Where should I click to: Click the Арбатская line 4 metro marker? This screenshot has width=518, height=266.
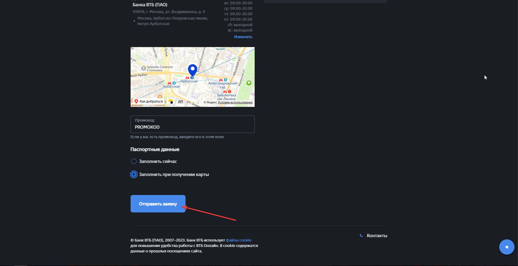pyautogui.click(x=171, y=83)
